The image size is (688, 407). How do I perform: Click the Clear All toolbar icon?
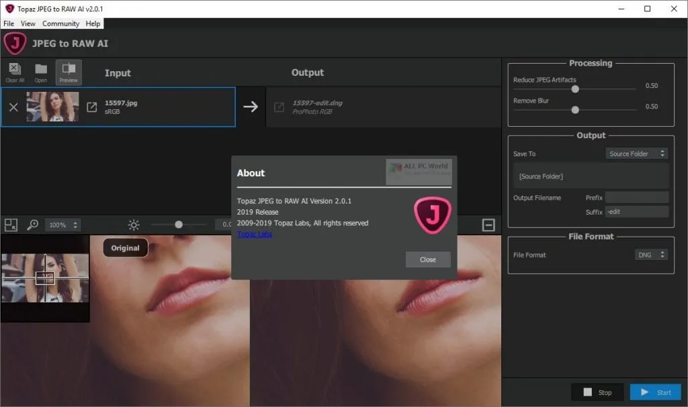tap(15, 72)
